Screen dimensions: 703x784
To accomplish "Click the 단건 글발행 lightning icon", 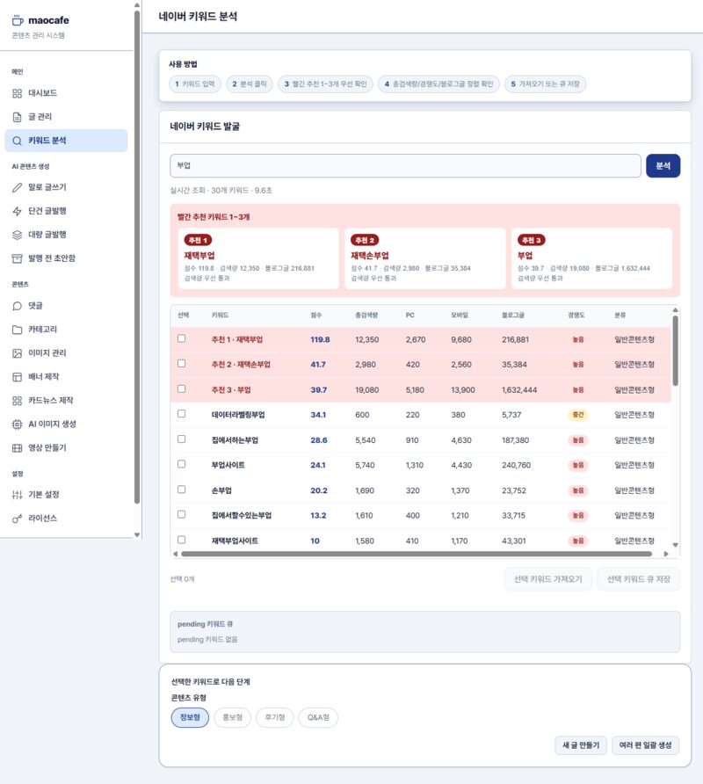I will [x=17, y=211].
